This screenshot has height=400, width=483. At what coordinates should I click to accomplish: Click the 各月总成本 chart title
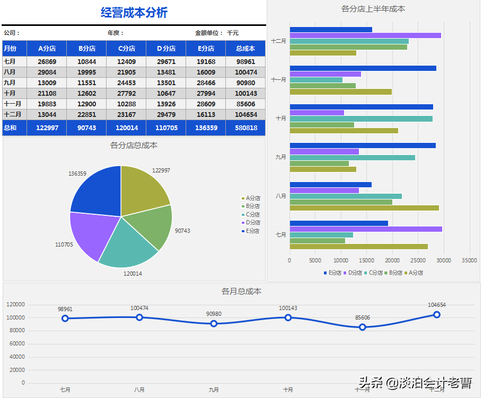241,291
